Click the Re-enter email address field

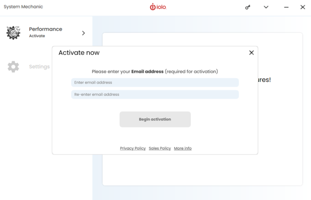click(x=155, y=95)
